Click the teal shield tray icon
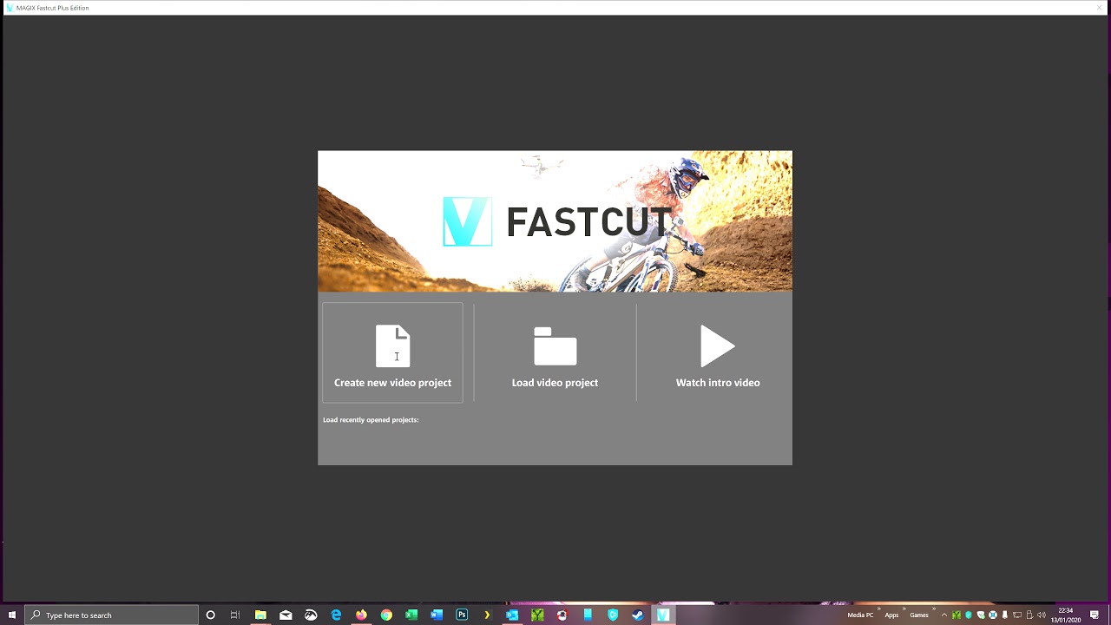Image resolution: width=1111 pixels, height=625 pixels. point(969,615)
